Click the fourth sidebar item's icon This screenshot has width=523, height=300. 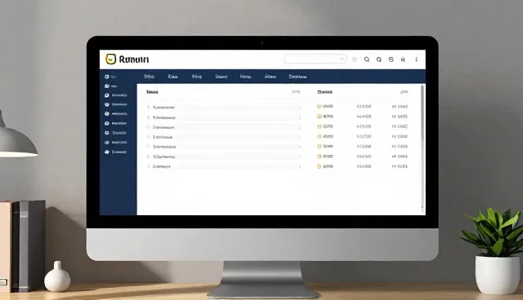click(x=107, y=104)
